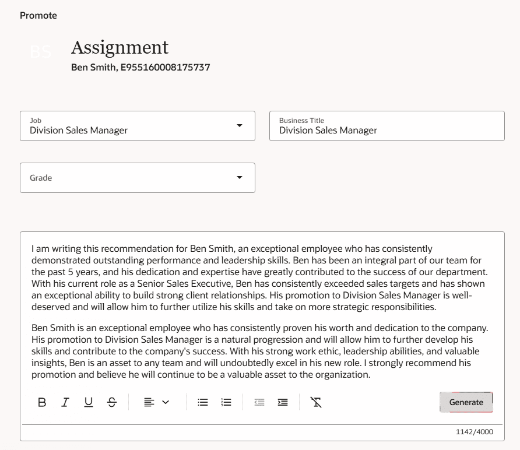
Task: Click Ben Smith's employee name
Action: pyautogui.click(x=142, y=67)
